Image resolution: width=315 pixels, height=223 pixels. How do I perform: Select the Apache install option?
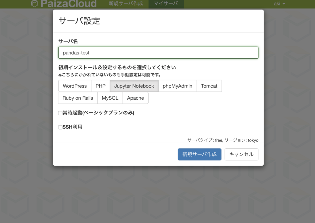point(135,98)
